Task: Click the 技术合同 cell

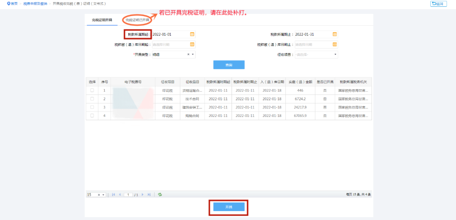Action: click(192, 99)
